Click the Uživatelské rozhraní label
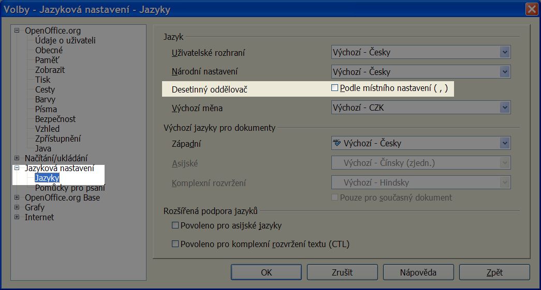Viewport: 541px width, 290px height. [208, 53]
